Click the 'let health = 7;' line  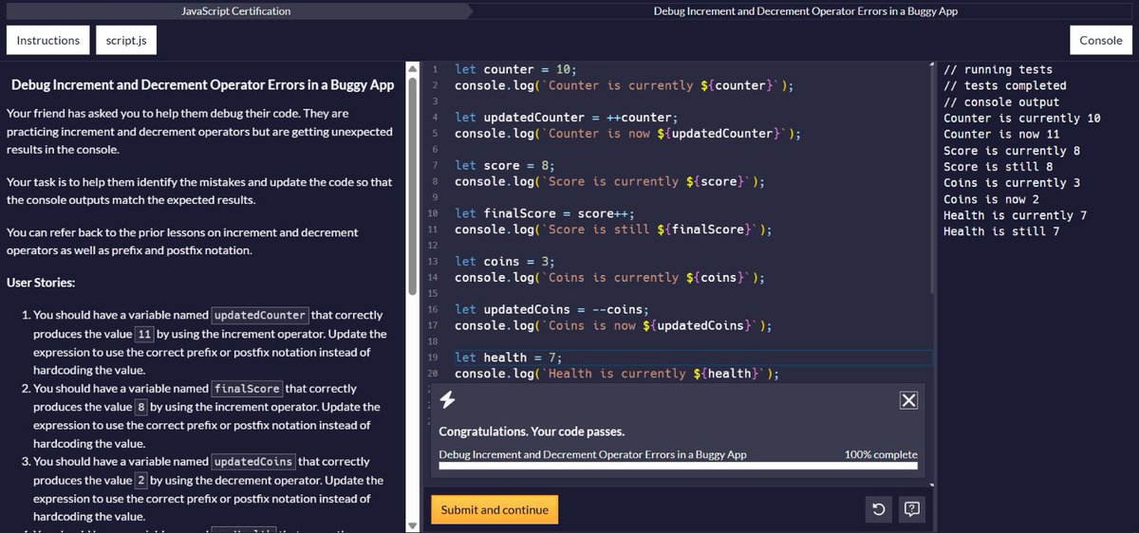point(508,358)
